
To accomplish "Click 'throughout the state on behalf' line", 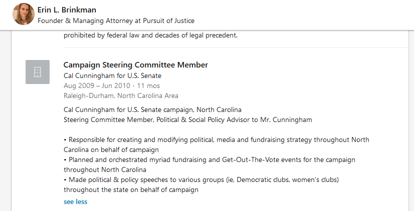I will click(131, 189).
